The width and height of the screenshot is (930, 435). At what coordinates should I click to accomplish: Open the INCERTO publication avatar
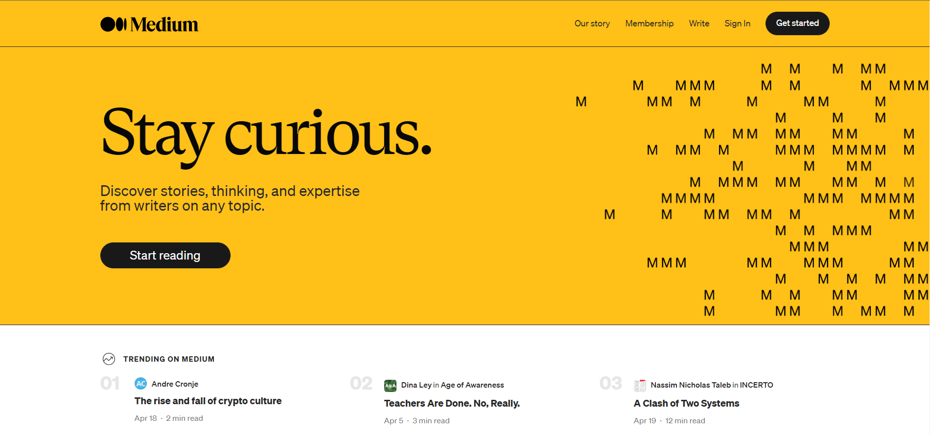640,386
